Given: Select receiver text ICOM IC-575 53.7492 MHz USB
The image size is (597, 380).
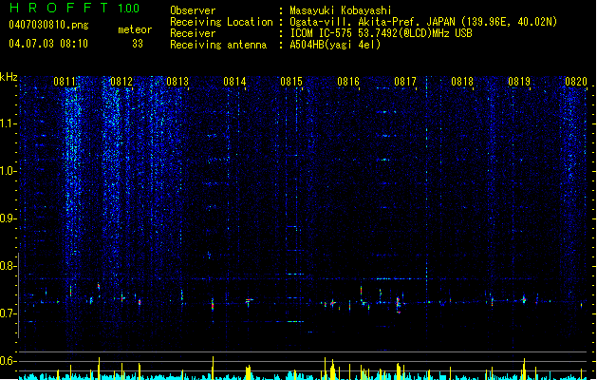Looking at the screenshot, I should 382,33.
